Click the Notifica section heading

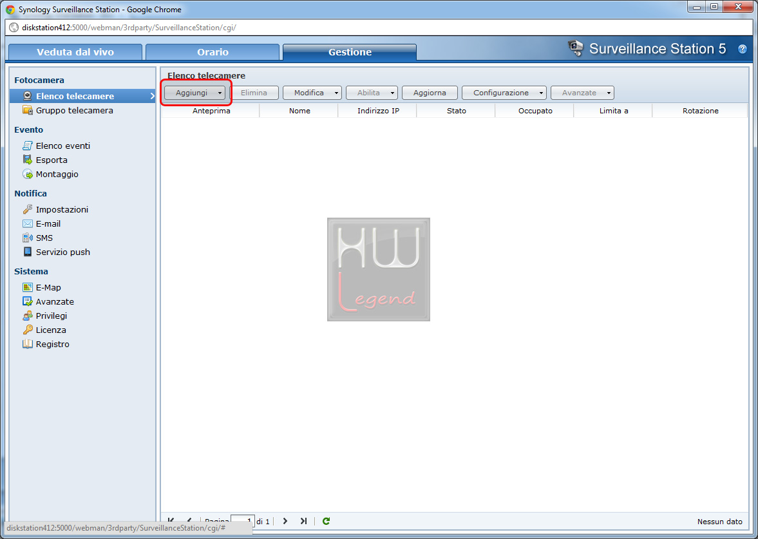pos(30,193)
